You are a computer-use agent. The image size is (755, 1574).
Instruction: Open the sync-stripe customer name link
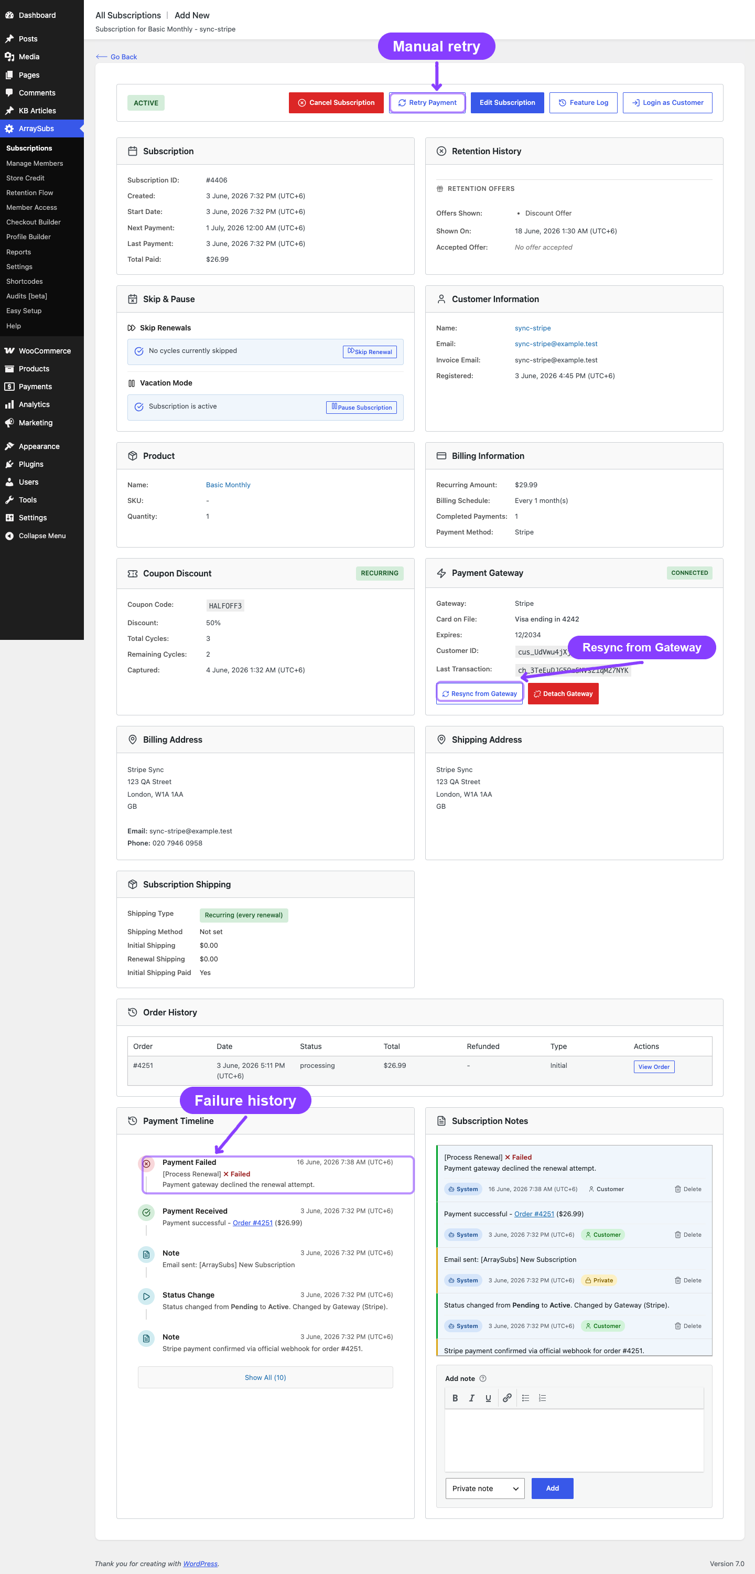click(x=533, y=328)
